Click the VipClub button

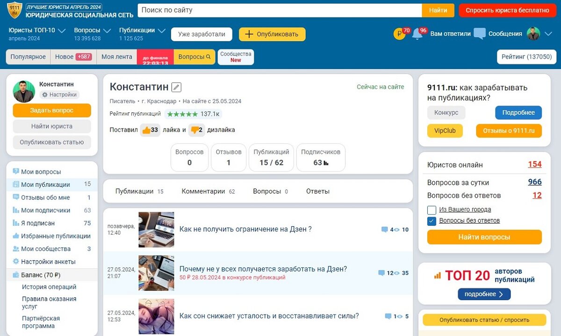(x=445, y=131)
